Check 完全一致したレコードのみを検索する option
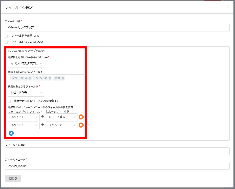 (9, 101)
